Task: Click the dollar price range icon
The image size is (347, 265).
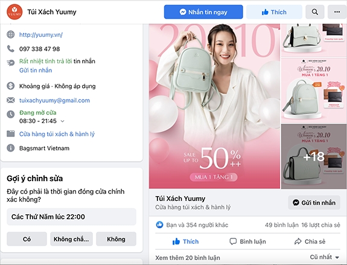Action: (x=11, y=86)
